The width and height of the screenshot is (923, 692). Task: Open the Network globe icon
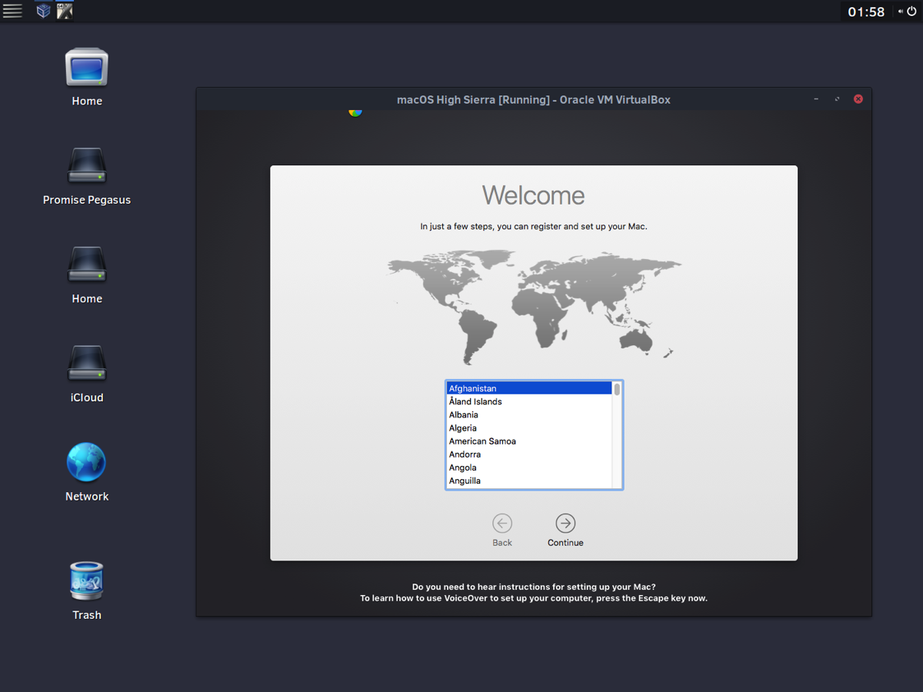point(87,462)
